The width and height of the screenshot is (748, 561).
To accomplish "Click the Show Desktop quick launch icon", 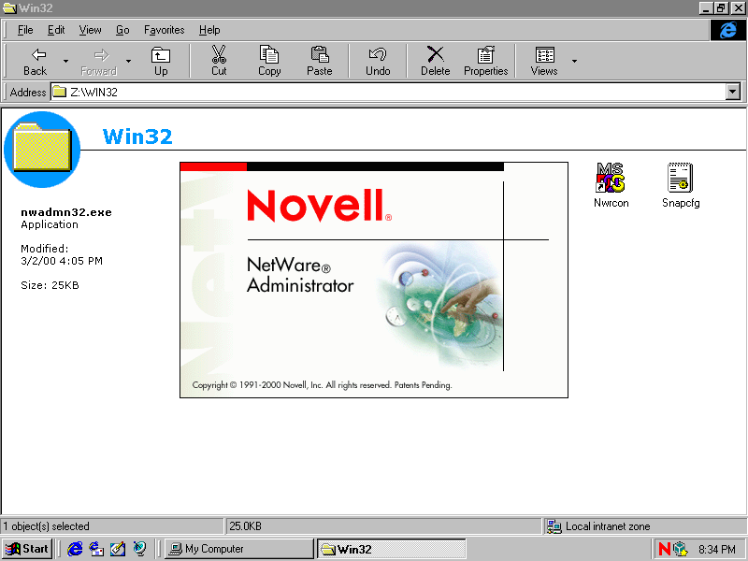I will pos(118,549).
